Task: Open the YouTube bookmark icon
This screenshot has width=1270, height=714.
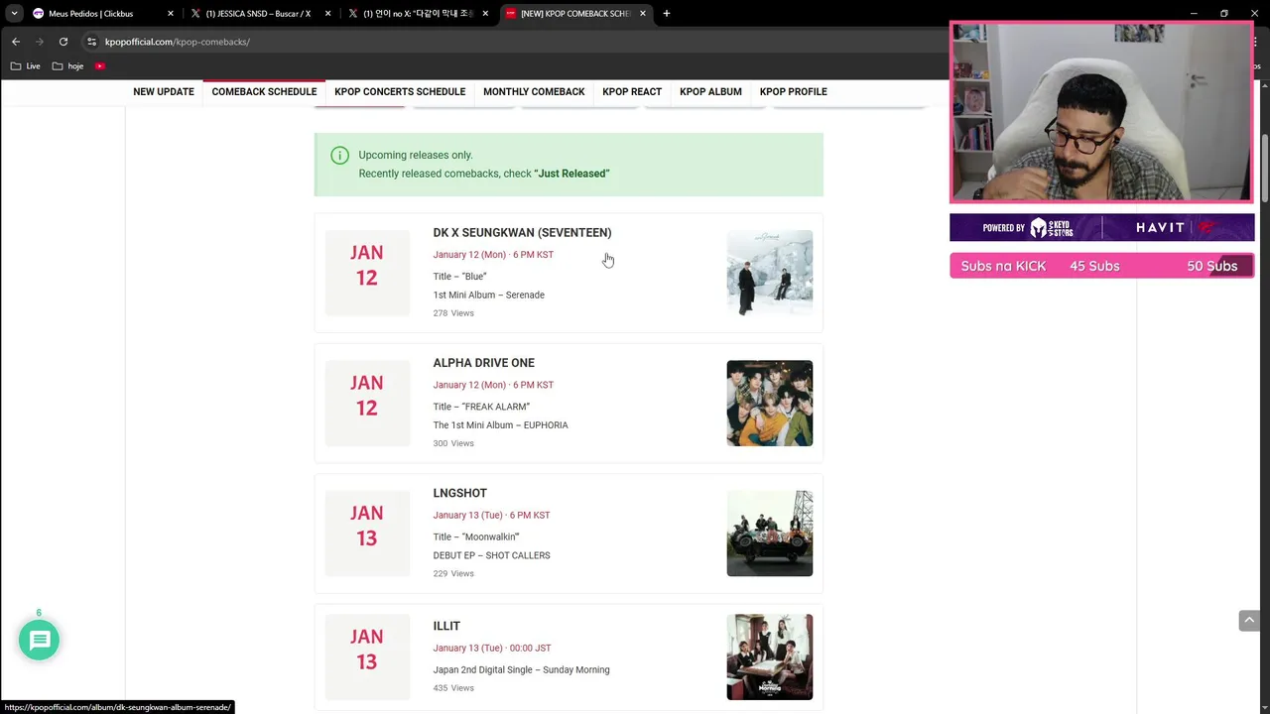Action: point(100,66)
